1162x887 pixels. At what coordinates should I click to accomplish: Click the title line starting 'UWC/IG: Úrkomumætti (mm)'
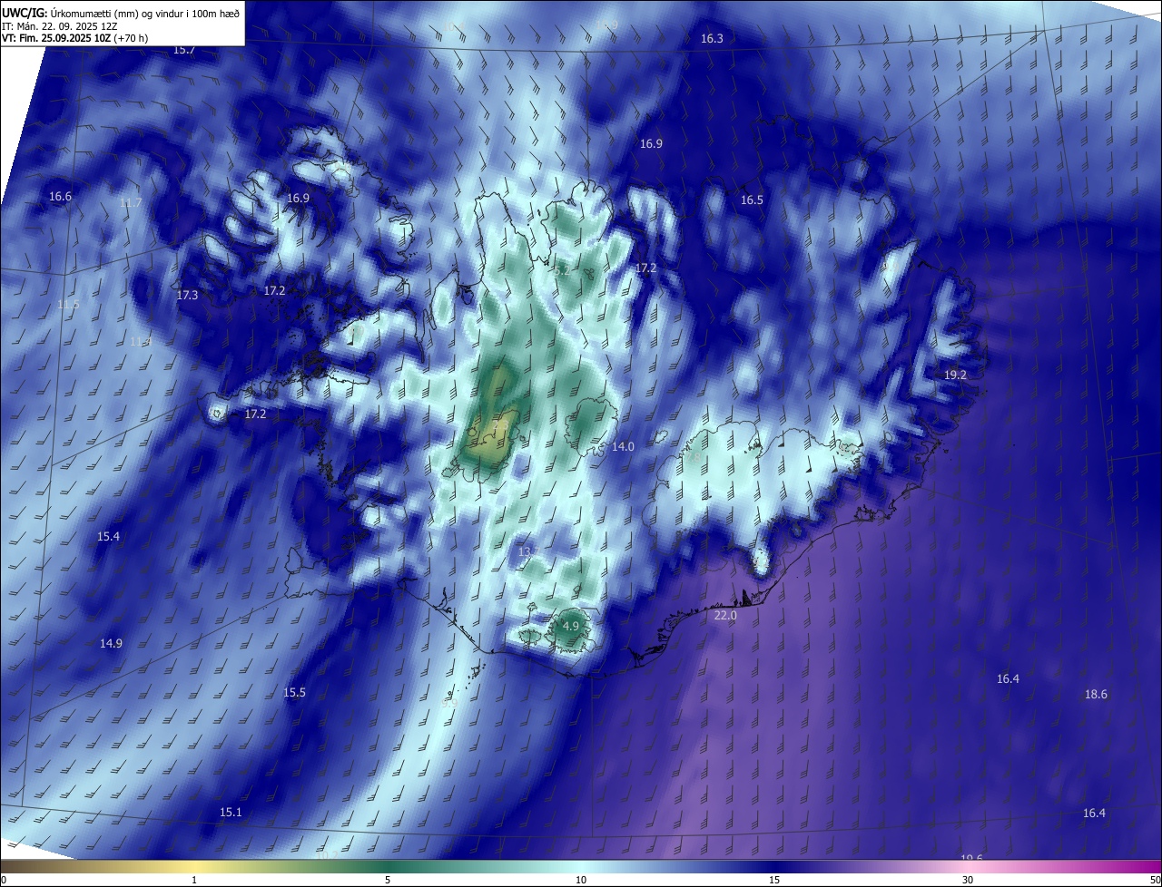coord(121,12)
